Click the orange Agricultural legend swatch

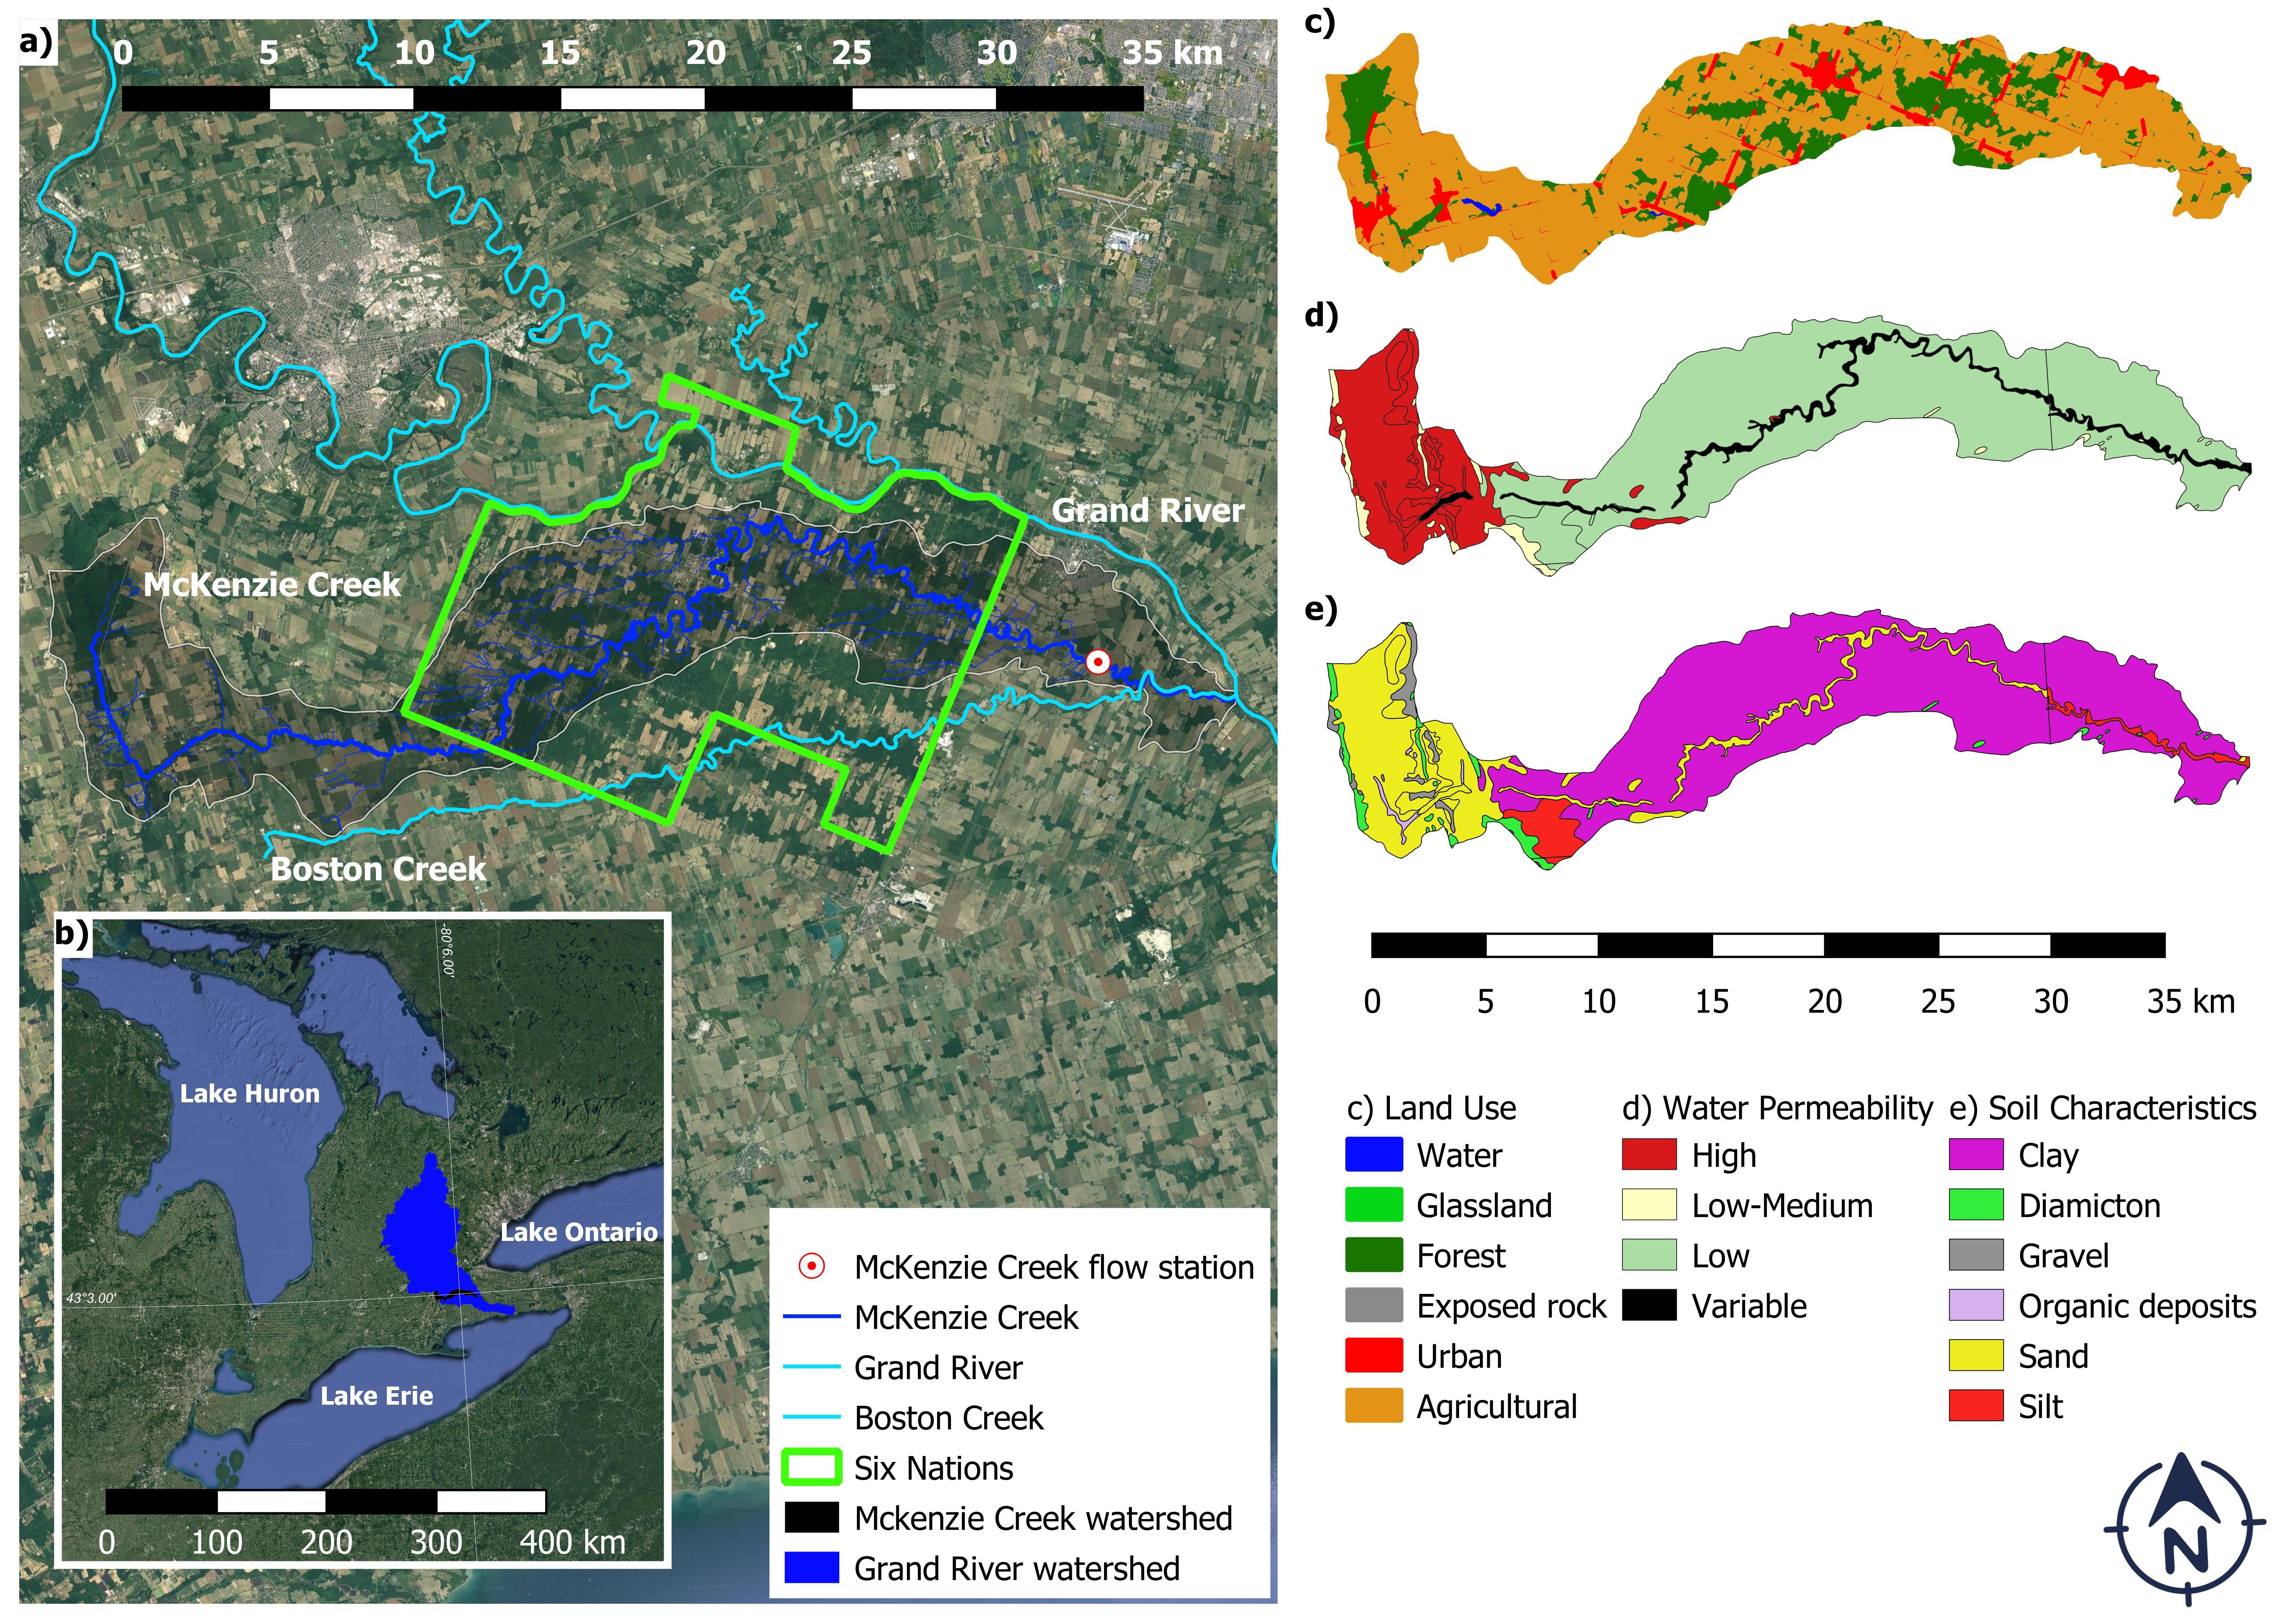pyautogui.click(x=1373, y=1406)
